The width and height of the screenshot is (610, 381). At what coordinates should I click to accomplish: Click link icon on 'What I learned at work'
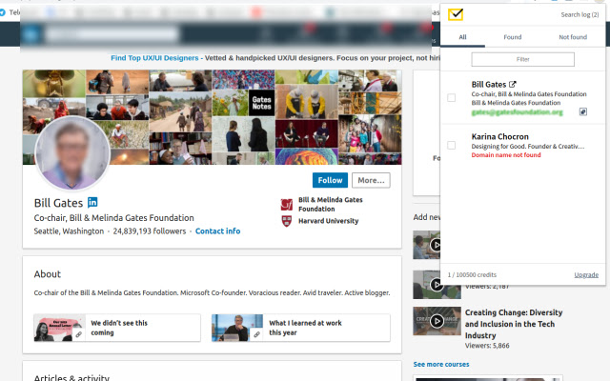256,334
